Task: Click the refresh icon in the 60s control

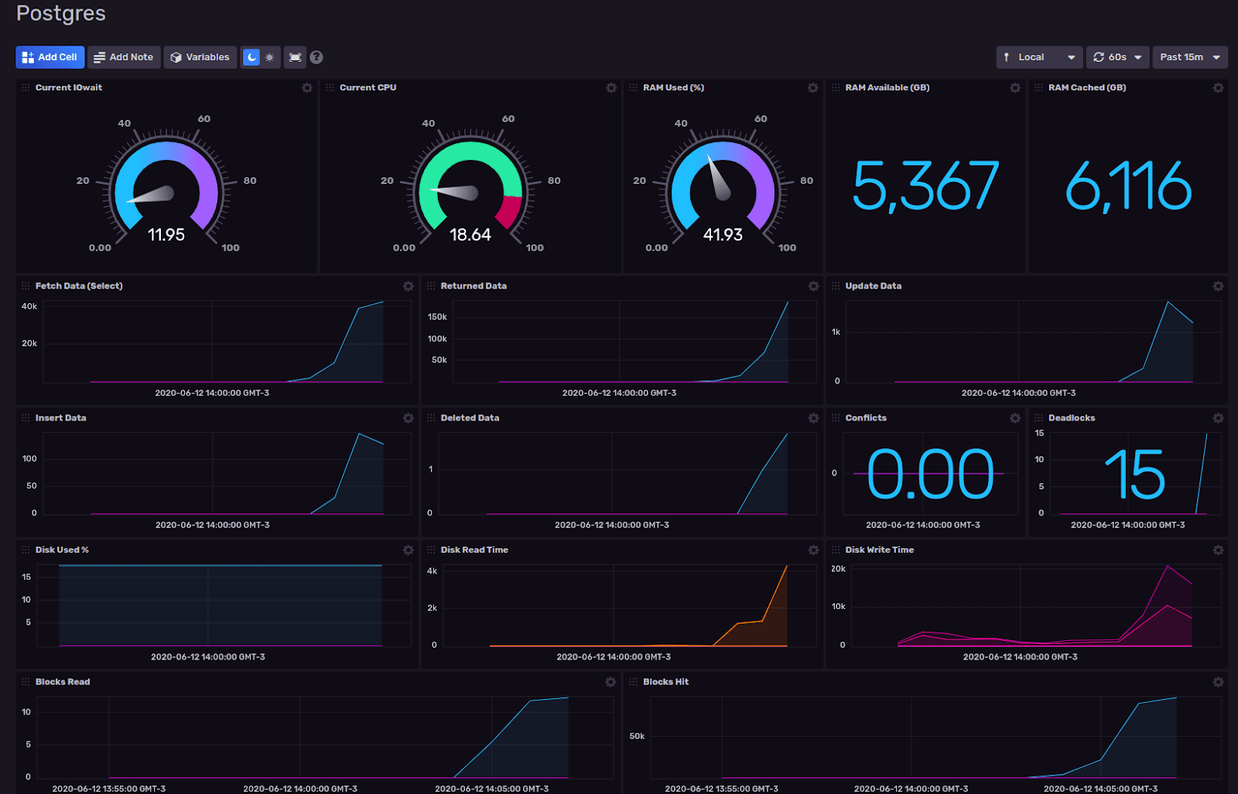Action: 1099,56
